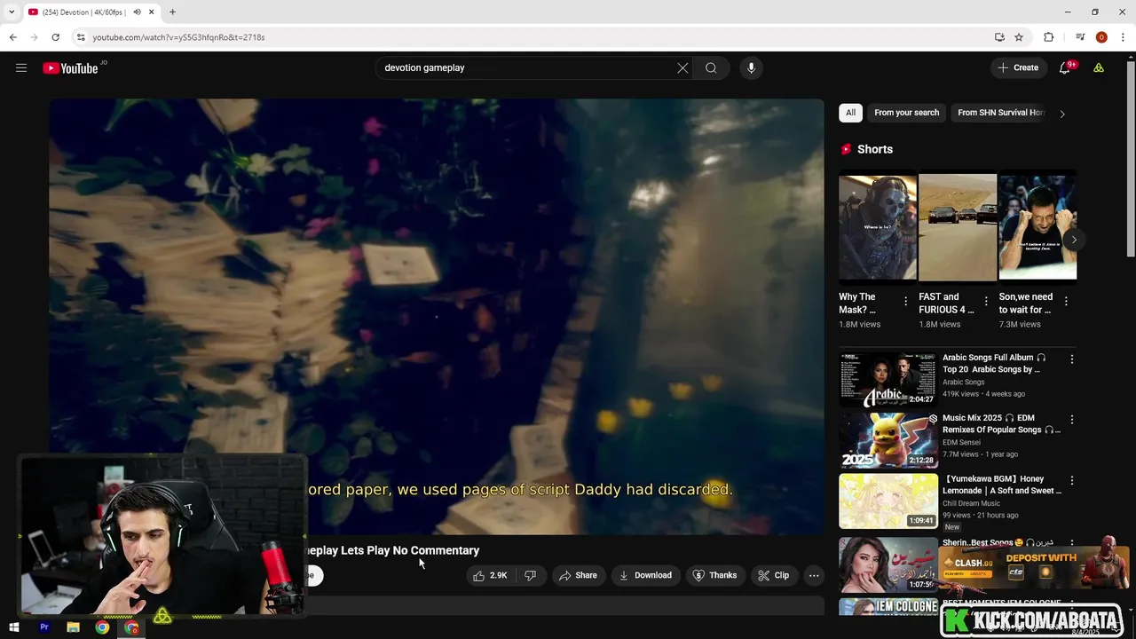Click the Chrome address bar URL
The height and width of the screenshot is (639, 1136).
click(x=178, y=37)
